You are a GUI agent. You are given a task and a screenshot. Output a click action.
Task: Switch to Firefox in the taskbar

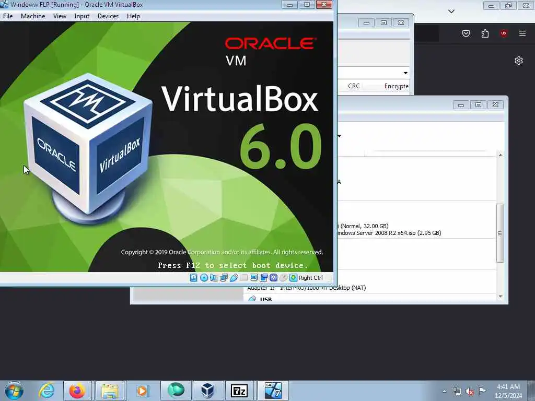77,391
